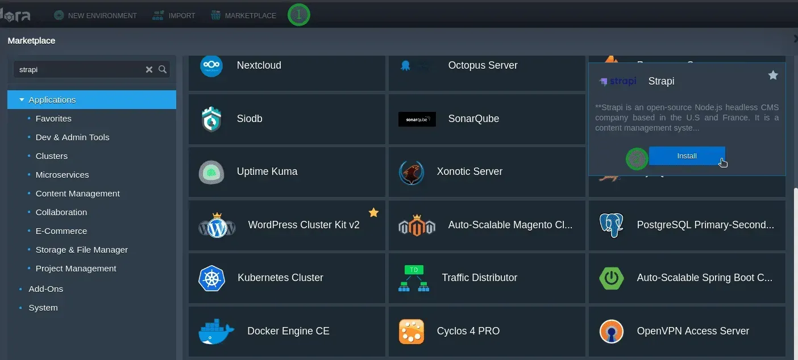
Task: Click the Install button for Strapi
Action: [687, 156]
